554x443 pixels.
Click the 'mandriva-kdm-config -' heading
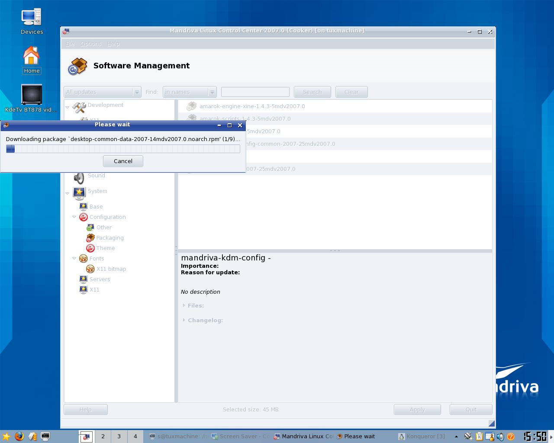[x=226, y=258]
